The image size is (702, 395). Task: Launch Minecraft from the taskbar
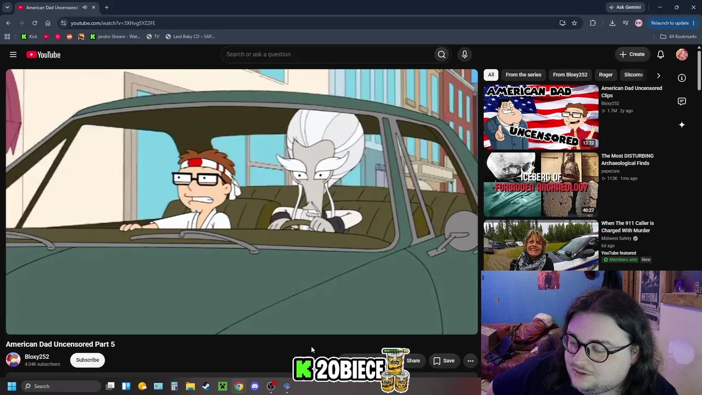point(223,386)
